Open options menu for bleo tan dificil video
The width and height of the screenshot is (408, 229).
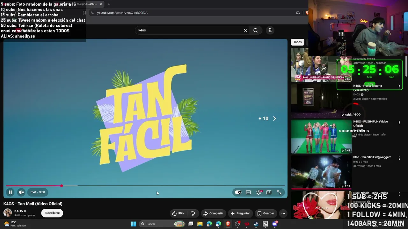point(399,158)
